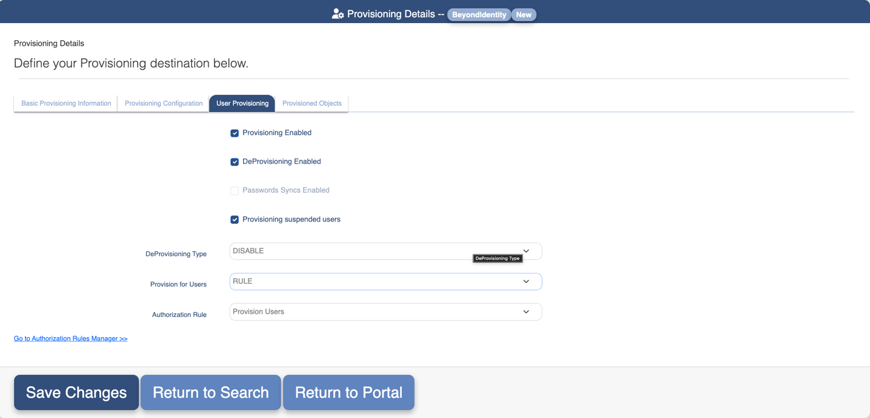Click the Define your Provisioning destination heading
The height and width of the screenshot is (418, 870).
pyautogui.click(x=131, y=63)
